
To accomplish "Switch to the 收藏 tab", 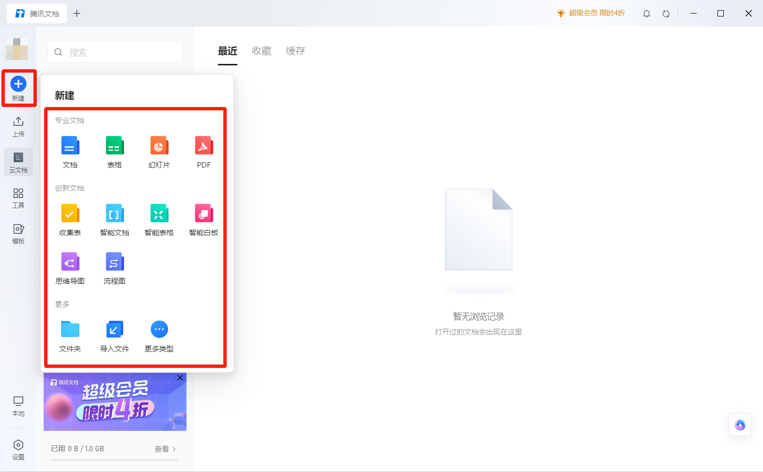I will (x=262, y=51).
